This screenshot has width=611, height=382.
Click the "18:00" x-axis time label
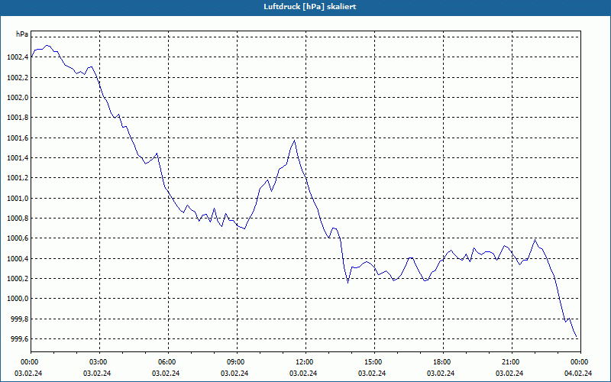tap(443, 362)
